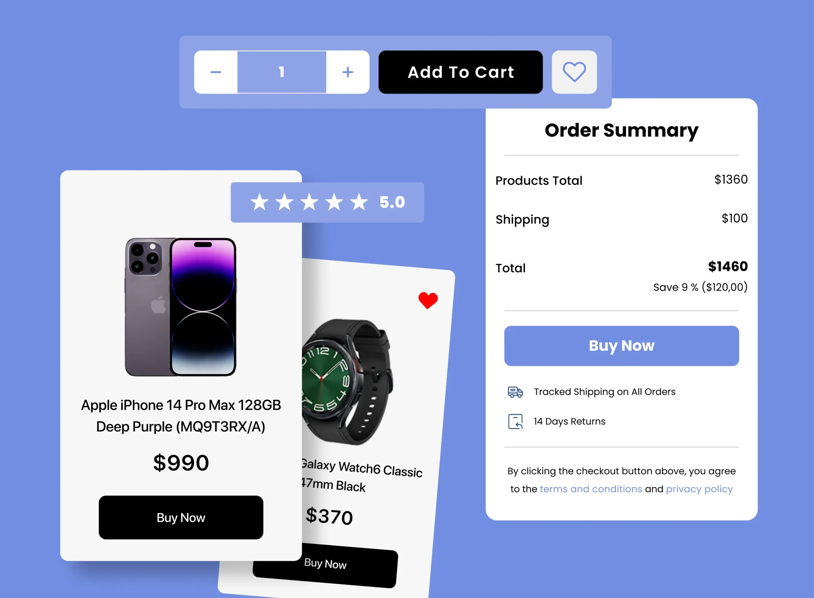Open the Galaxy Watch6 Classic image
This screenshot has height=598, width=814.
(348, 382)
